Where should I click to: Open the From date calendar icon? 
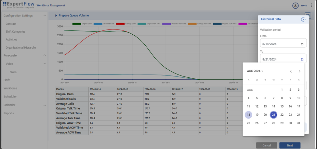pyautogui.click(x=302, y=44)
